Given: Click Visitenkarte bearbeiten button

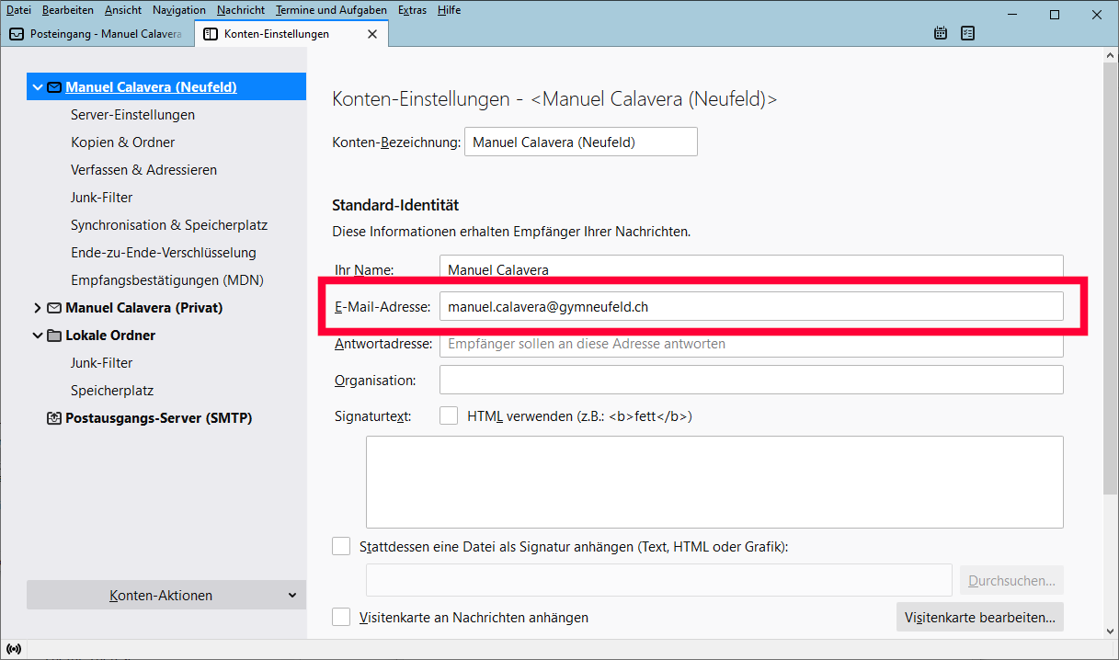Looking at the screenshot, I should point(979,618).
